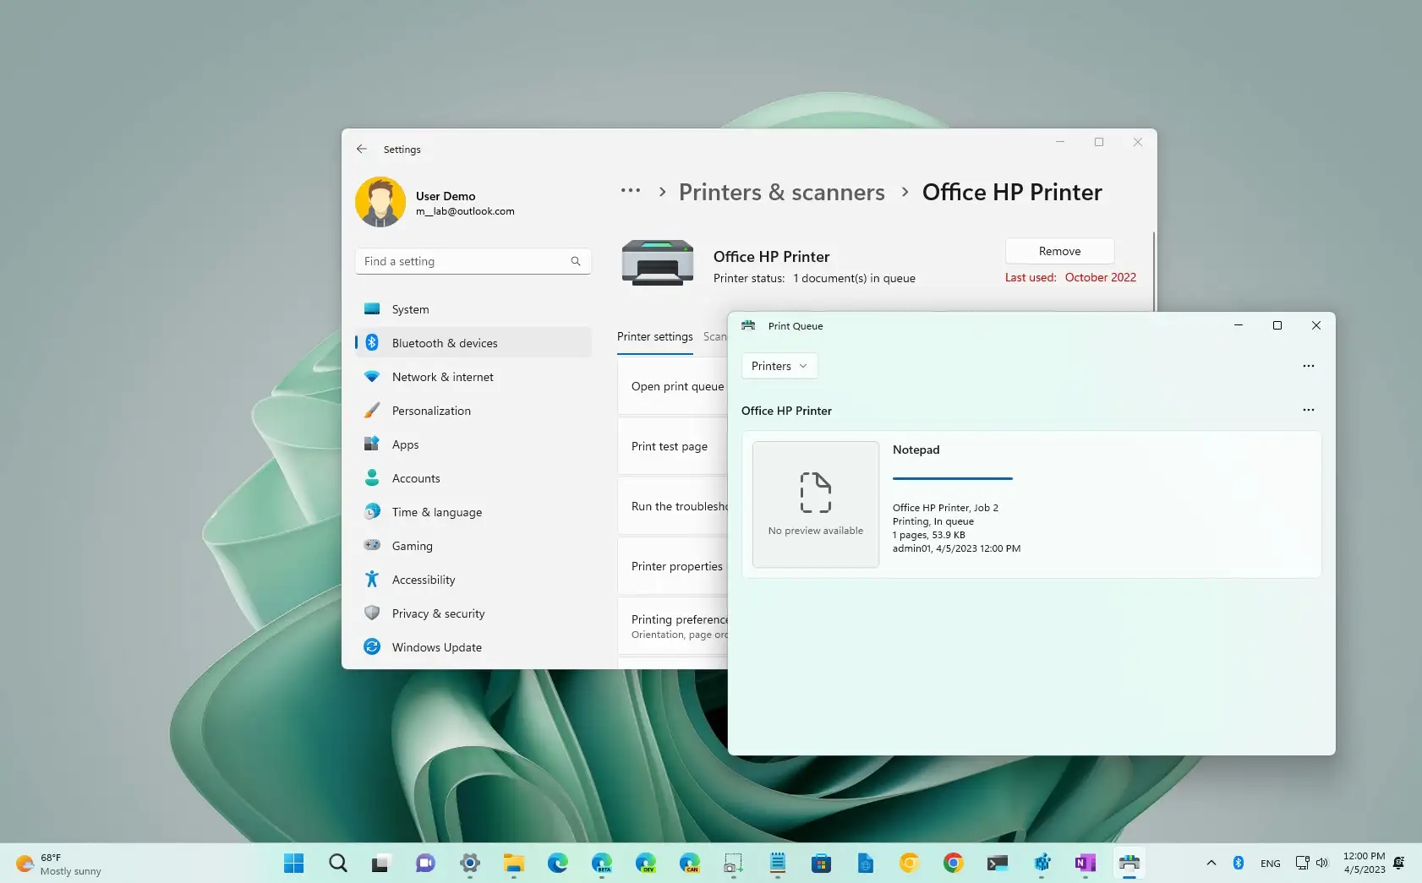
Task: Launch Google Chrome from the taskbar
Action: (x=954, y=863)
